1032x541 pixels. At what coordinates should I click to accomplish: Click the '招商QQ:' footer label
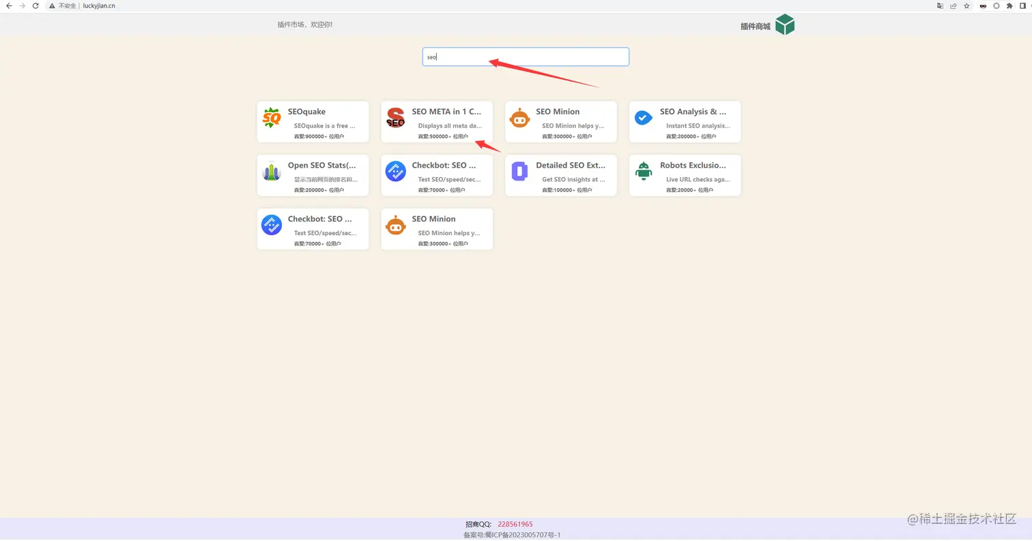(478, 525)
